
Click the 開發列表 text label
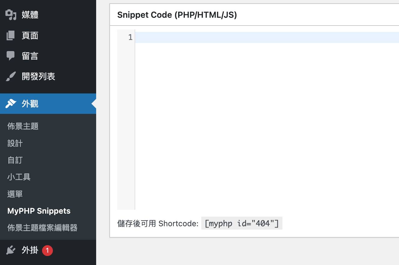point(38,77)
